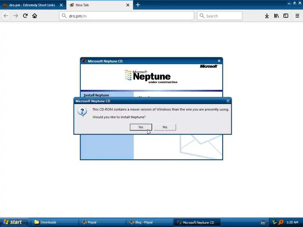Open the Library bookshelf icon

(x=276, y=16)
